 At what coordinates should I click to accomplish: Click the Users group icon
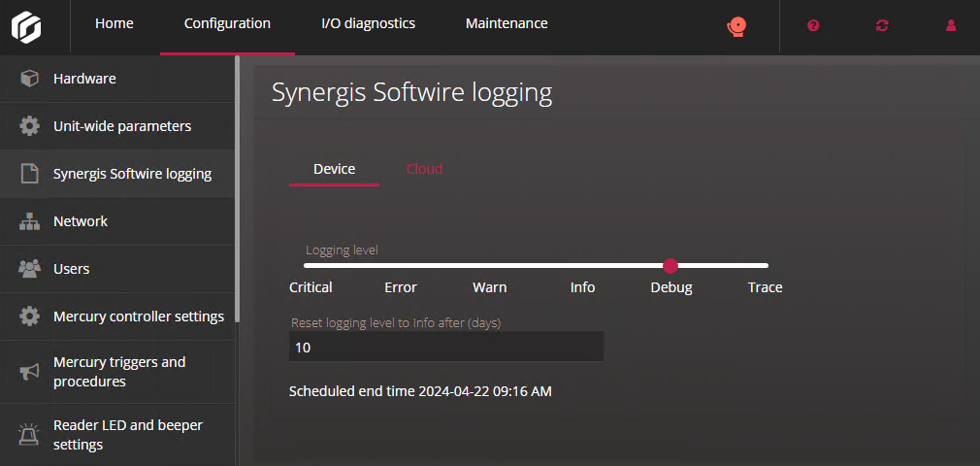coord(29,269)
